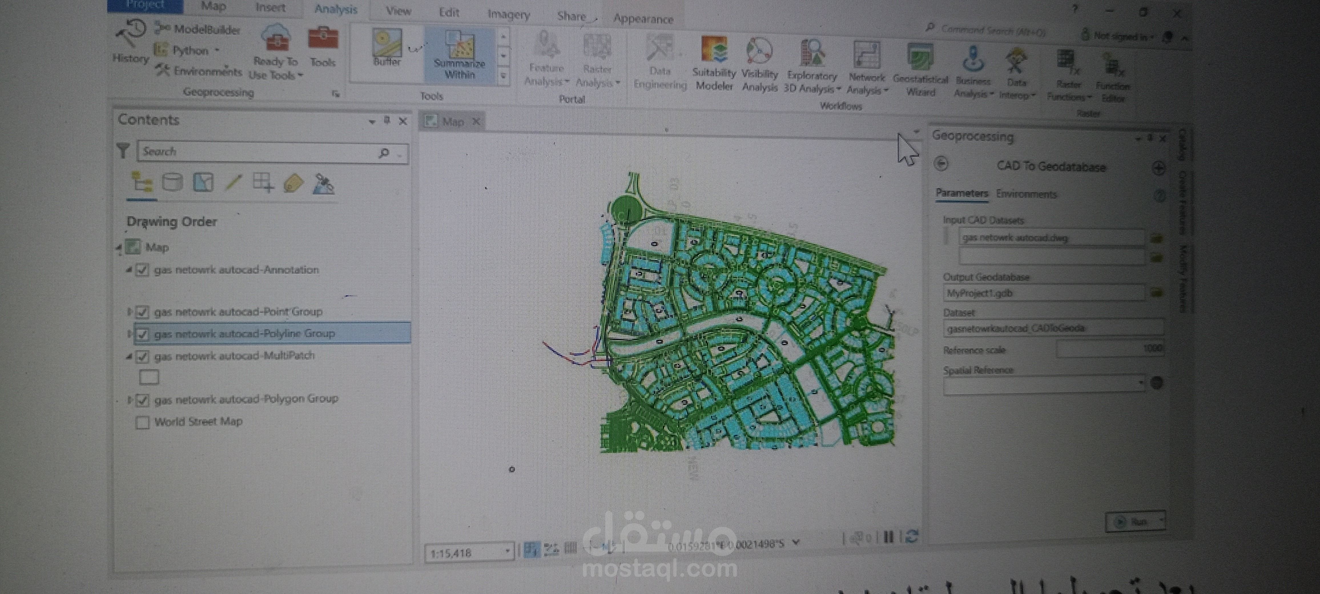Toggle the gas netowrk autocad-MultiPatch layer checkbox
This screenshot has width=1320, height=594.
142,356
